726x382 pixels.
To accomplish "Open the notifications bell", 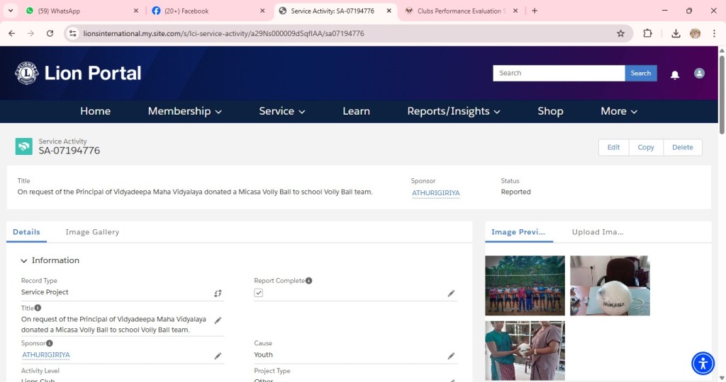I will (x=675, y=75).
